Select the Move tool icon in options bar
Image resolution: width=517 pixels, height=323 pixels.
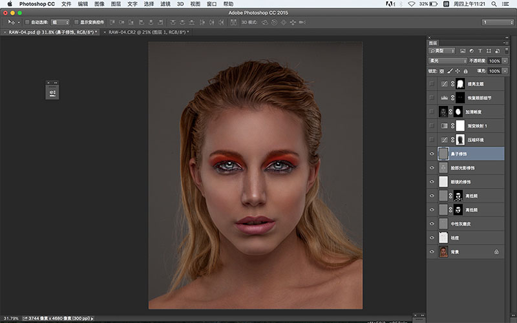click(10, 22)
